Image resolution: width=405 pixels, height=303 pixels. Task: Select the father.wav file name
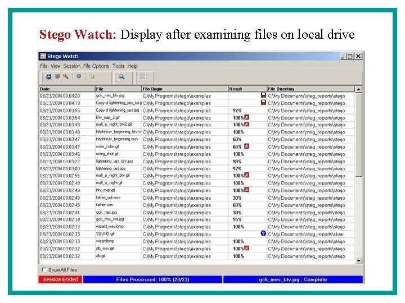pyautogui.click(x=105, y=205)
